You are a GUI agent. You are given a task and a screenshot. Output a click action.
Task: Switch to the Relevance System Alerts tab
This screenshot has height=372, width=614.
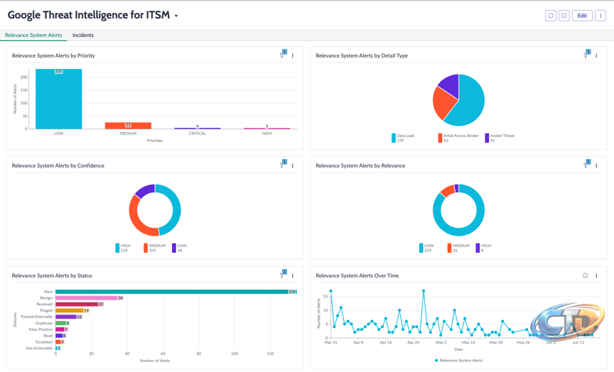pyautogui.click(x=33, y=35)
